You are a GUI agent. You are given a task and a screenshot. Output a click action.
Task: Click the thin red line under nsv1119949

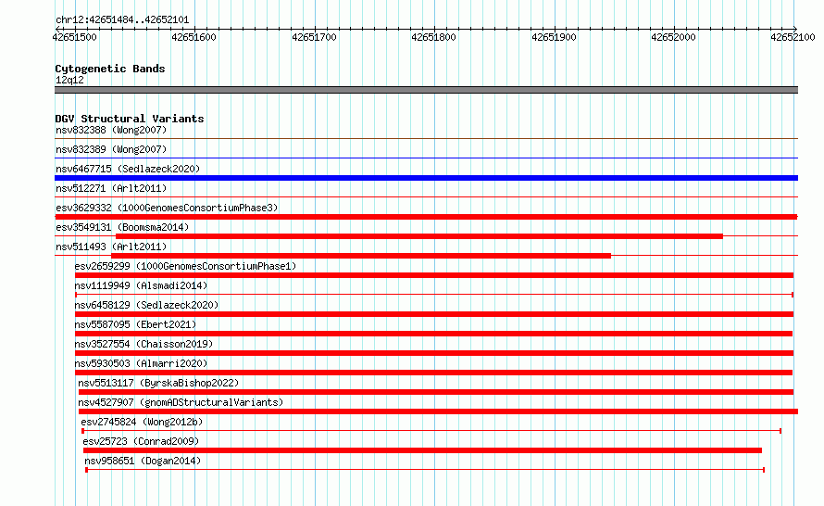click(x=434, y=295)
